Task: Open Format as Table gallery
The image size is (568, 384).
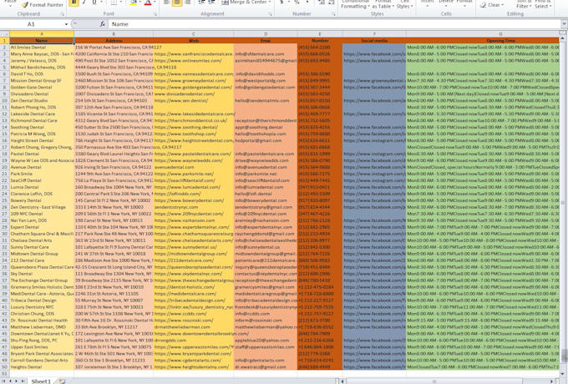Action: tap(383, 4)
